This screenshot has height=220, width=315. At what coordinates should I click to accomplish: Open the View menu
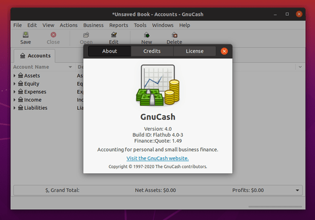[48, 25]
